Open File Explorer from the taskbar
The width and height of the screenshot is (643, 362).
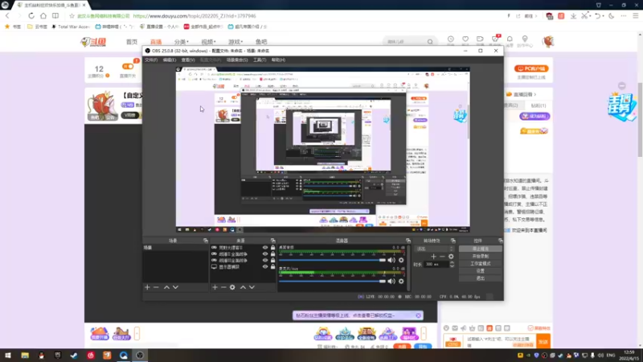25,356
